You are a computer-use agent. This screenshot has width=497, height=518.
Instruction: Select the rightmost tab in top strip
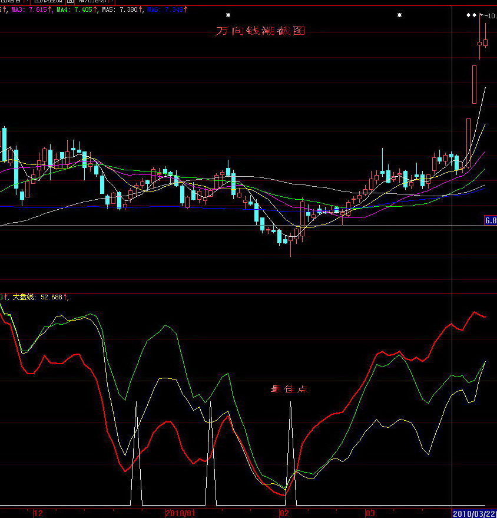point(92,2)
